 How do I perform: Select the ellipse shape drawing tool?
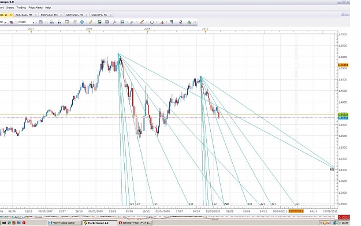[152, 23]
